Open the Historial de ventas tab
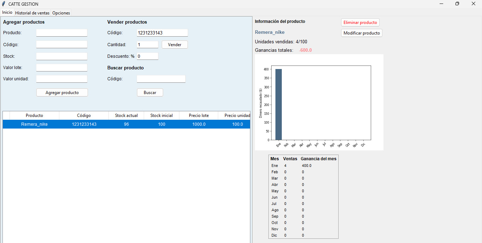This screenshot has height=243, width=482. point(32,13)
